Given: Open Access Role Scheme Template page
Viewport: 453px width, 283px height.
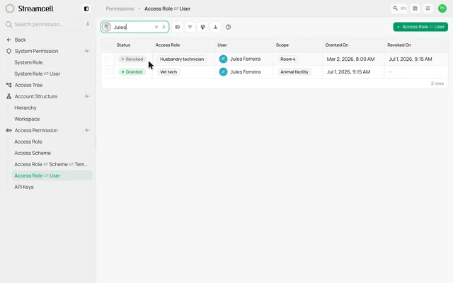Looking at the screenshot, I should 51,164.
